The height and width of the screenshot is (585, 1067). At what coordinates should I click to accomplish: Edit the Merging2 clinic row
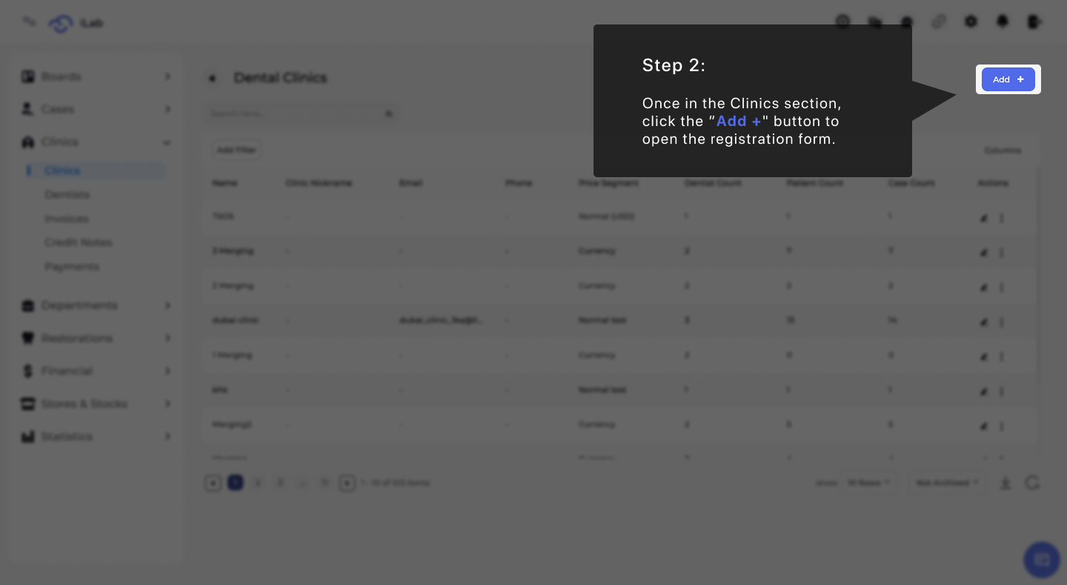tap(984, 426)
